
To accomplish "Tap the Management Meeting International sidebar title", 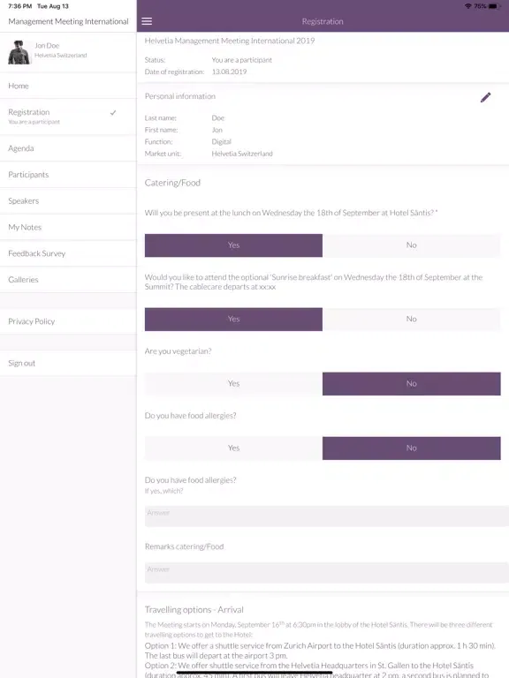I will pos(68,21).
